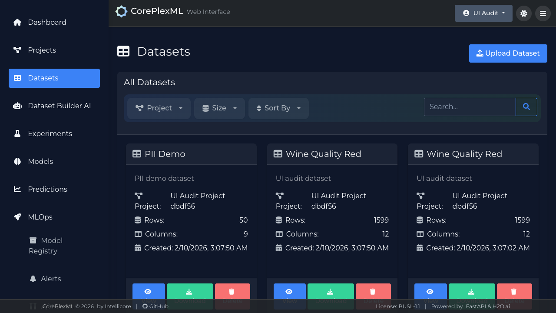Click into the Search input field
The width and height of the screenshot is (556, 313).
pyautogui.click(x=470, y=107)
